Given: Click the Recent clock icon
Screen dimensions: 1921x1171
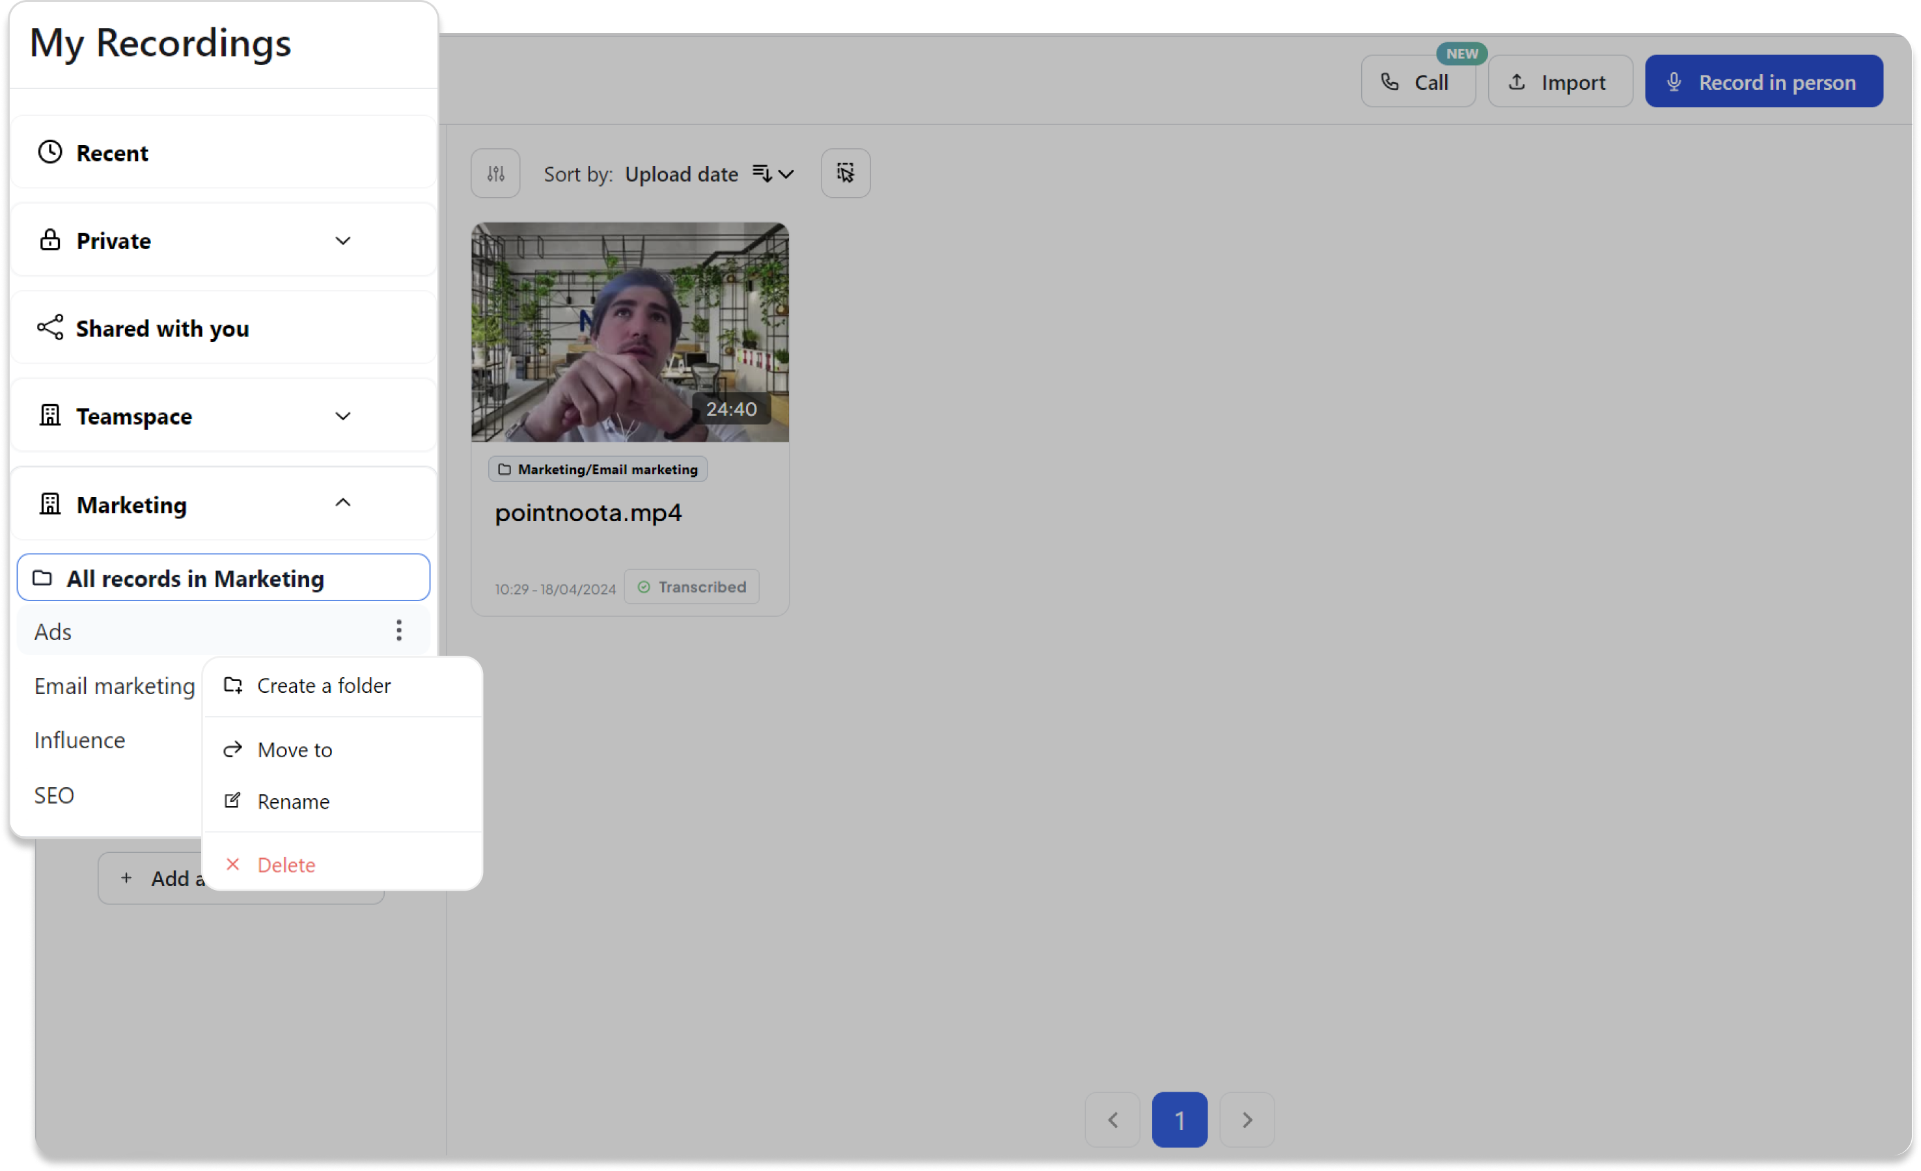Looking at the screenshot, I should pos(50,152).
